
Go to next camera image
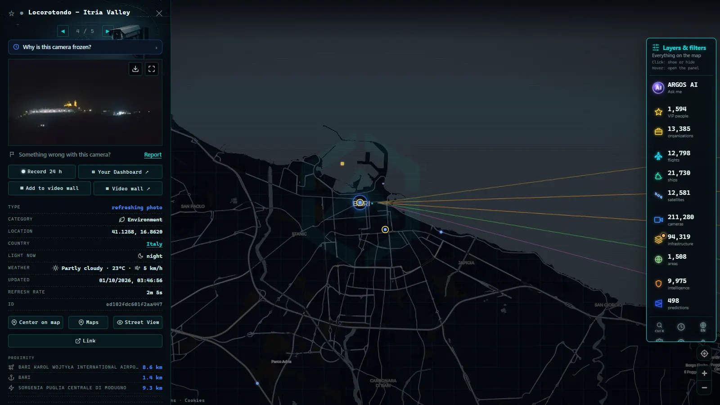point(107,31)
